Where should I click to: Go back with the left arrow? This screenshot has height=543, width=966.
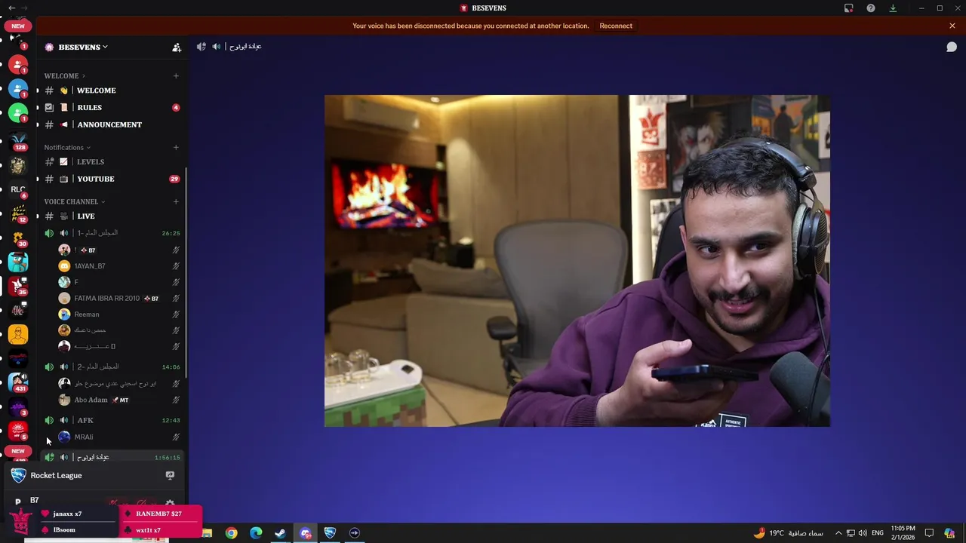coord(11,8)
